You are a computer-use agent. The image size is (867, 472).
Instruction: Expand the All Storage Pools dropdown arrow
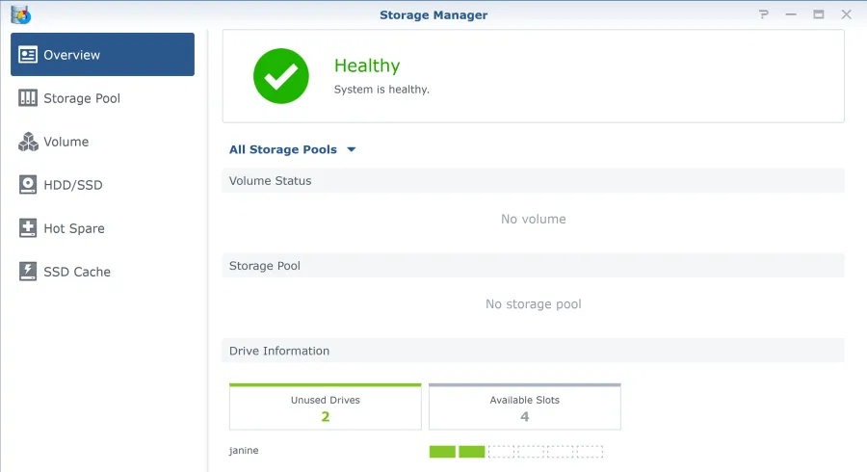(x=351, y=149)
